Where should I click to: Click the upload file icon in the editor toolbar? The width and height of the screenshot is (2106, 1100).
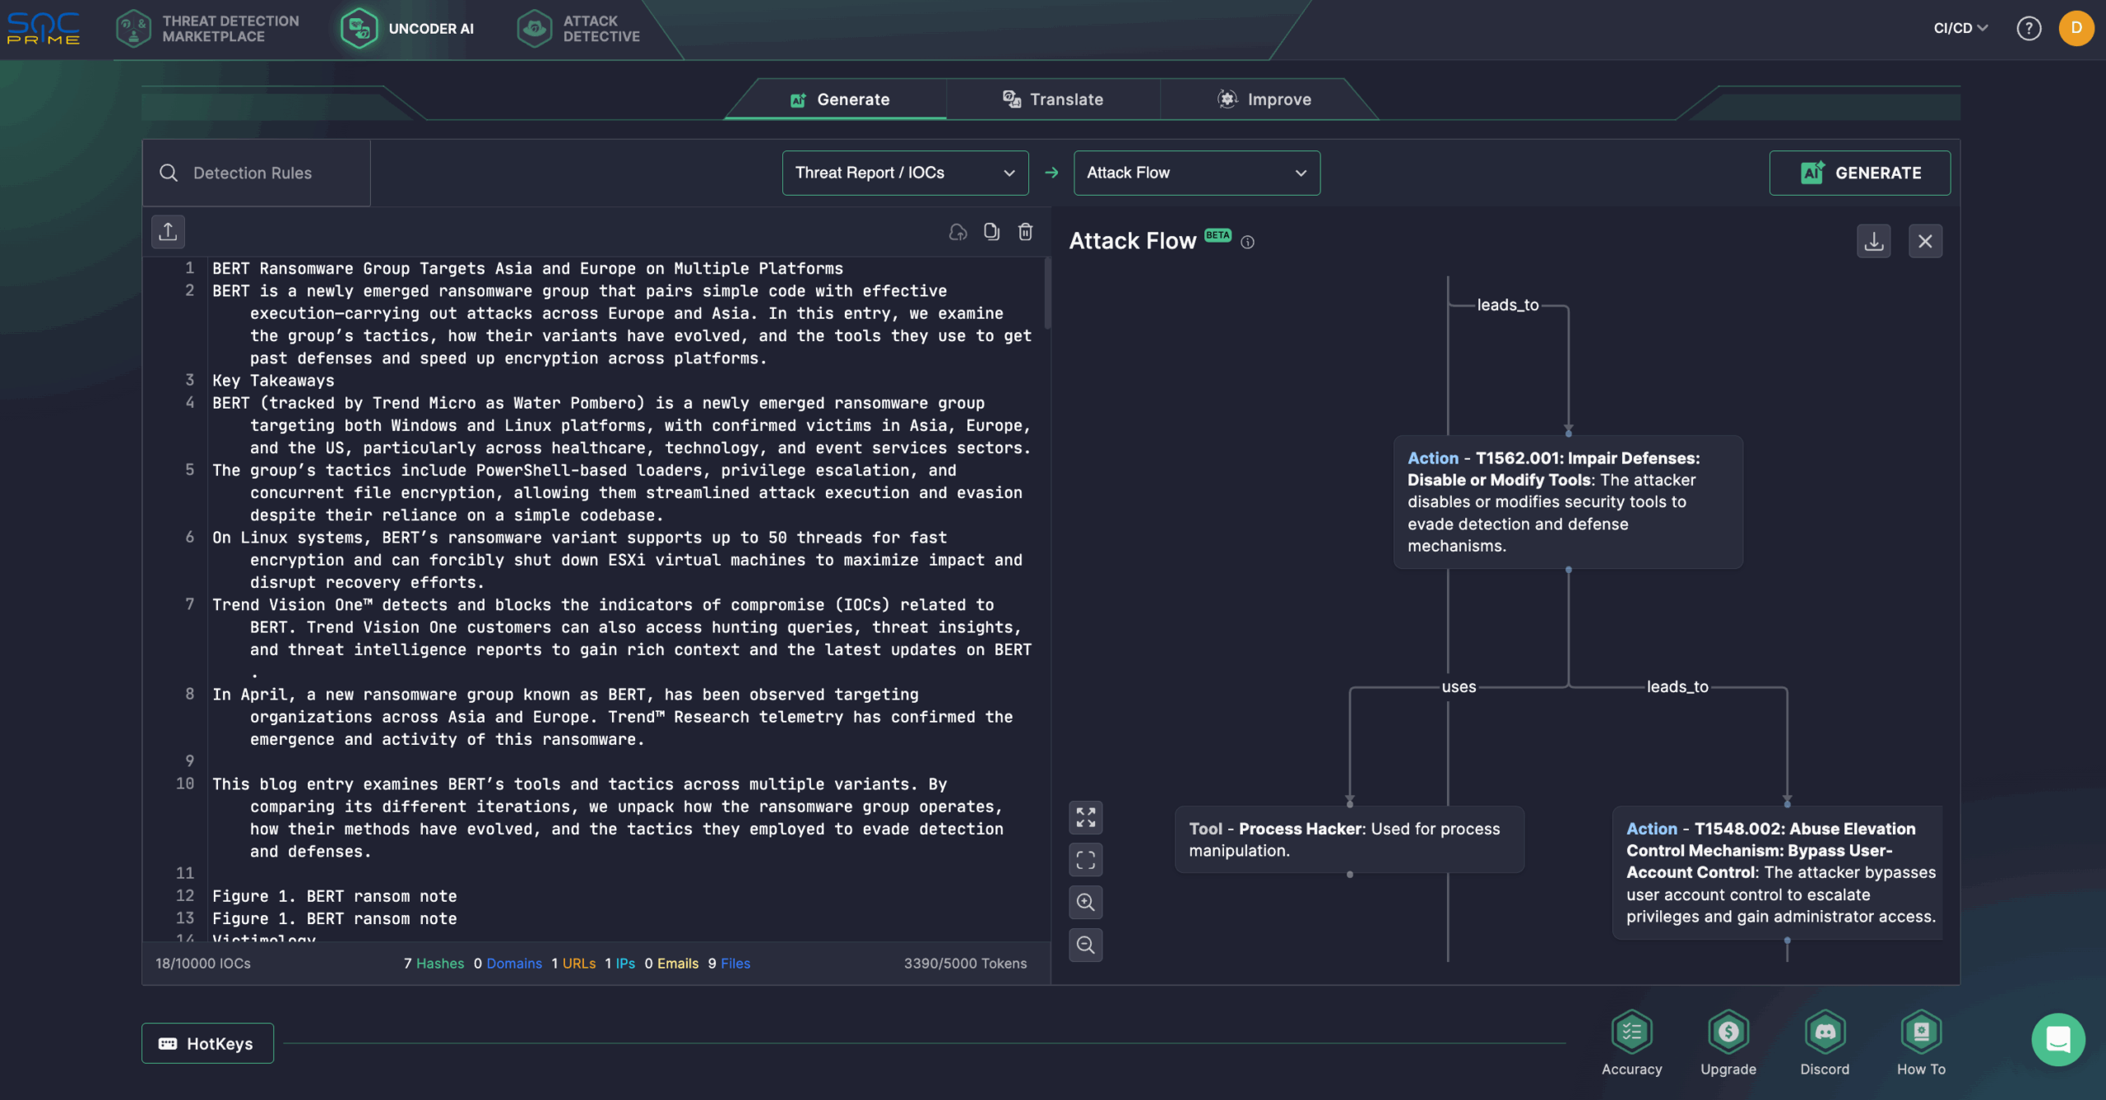point(168,232)
